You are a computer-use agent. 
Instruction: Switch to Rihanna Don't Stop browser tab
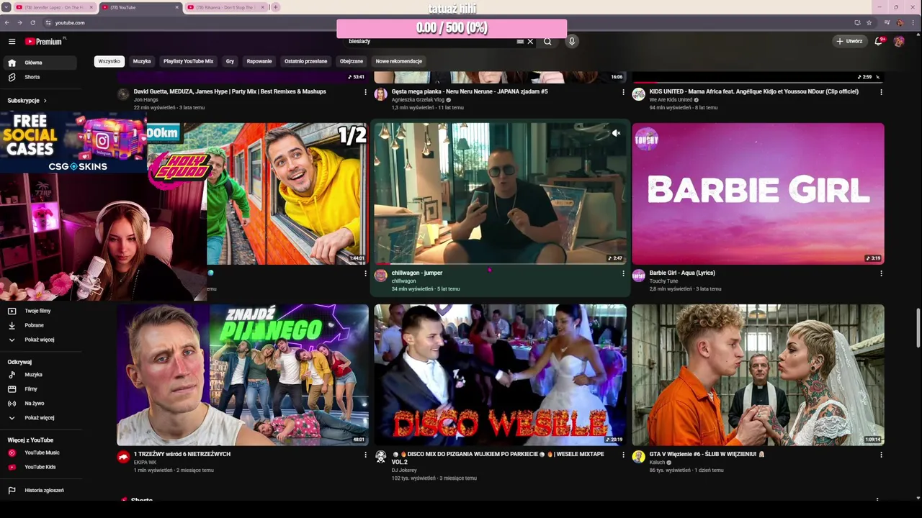(225, 7)
